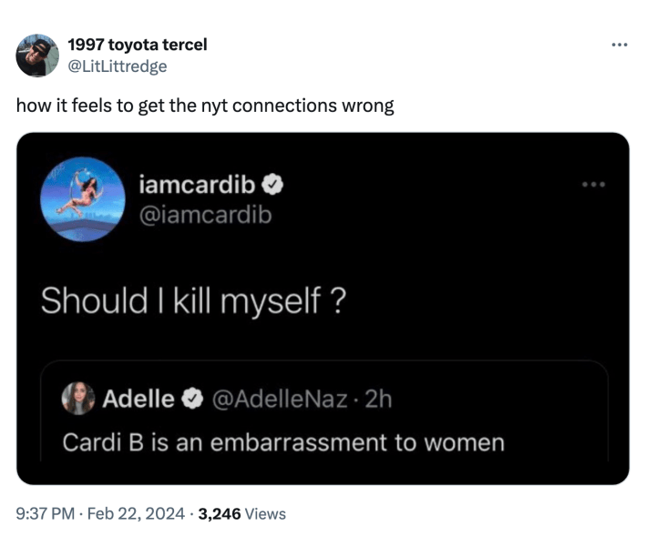Open the tweet's more options menu
The image size is (646, 536).
point(620,45)
